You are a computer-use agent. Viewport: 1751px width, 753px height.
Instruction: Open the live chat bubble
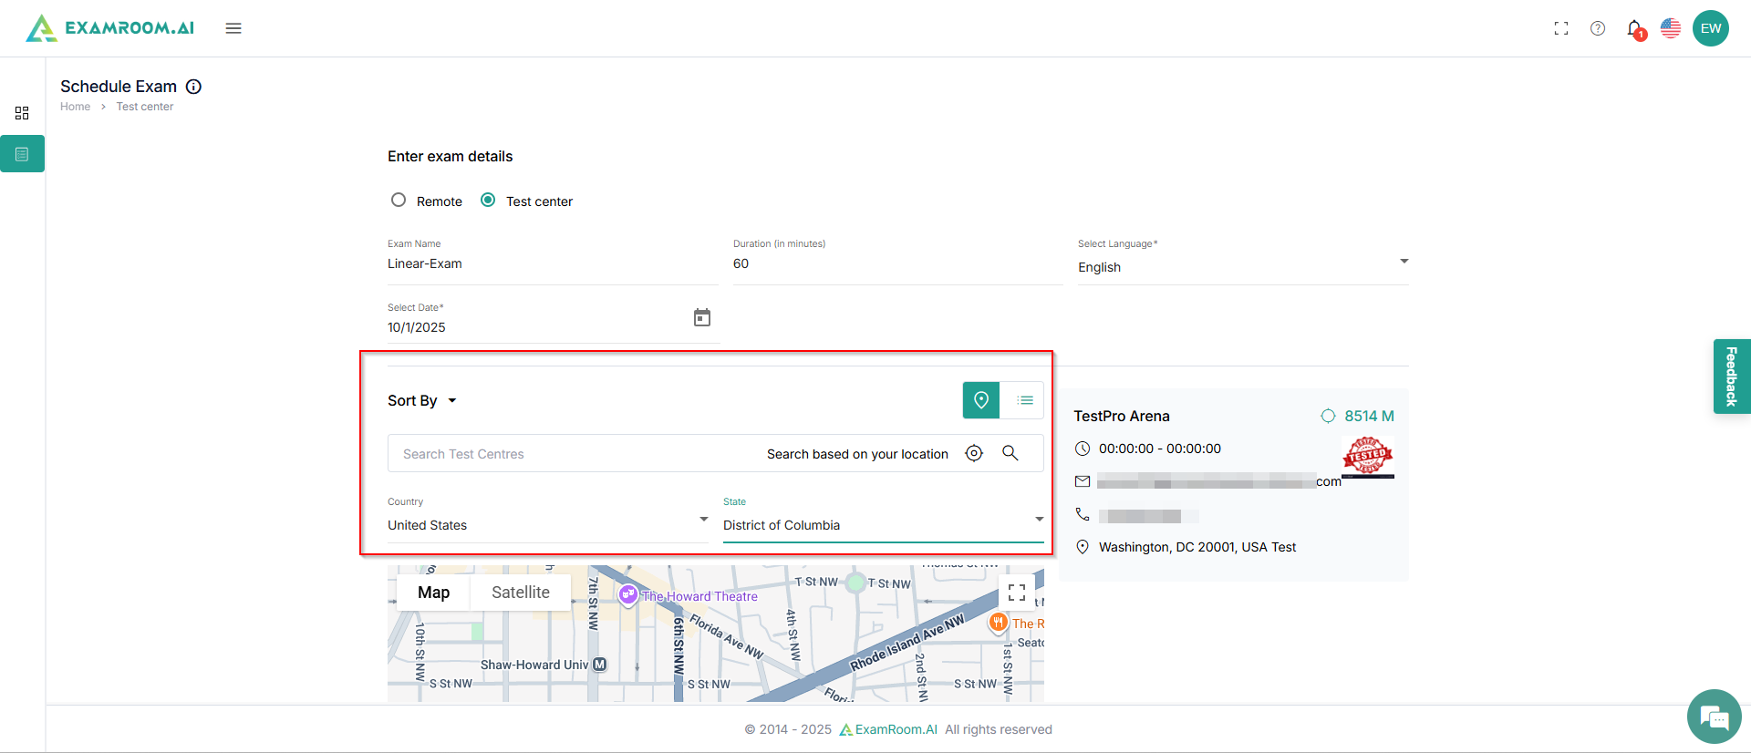pos(1714,717)
